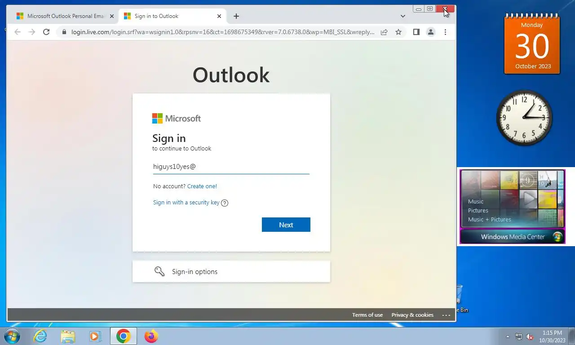Click the Next button
The image size is (575, 345).
point(286,225)
